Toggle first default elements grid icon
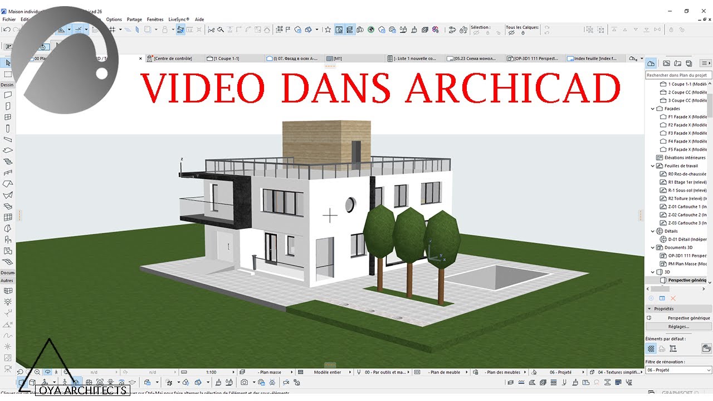The height and width of the screenshot is (401, 713). coord(651,349)
